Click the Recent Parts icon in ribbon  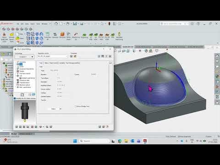click(11, 38)
